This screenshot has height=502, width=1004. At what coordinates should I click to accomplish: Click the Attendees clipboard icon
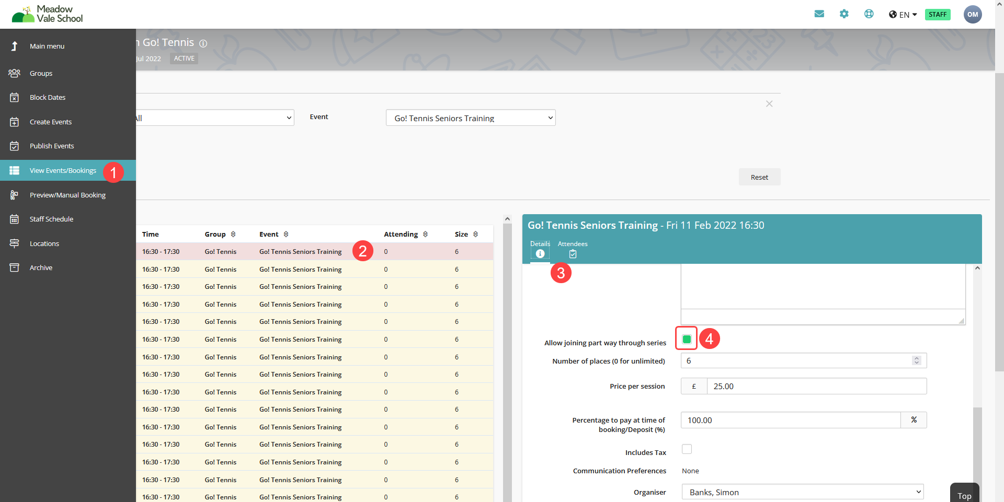(x=573, y=254)
